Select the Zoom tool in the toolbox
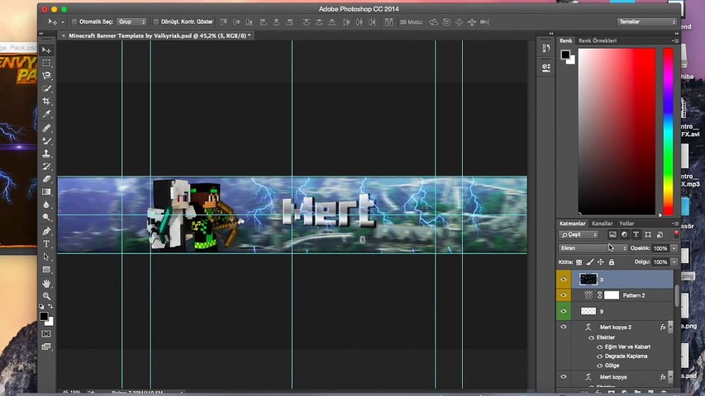Viewport: 705px width, 396px height. coord(46,296)
